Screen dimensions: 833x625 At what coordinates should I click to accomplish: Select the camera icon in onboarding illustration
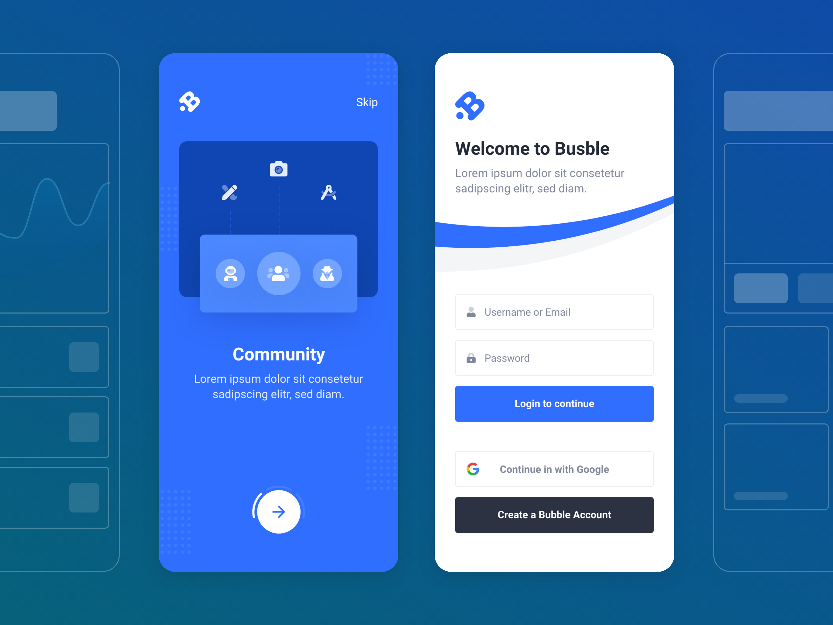278,169
